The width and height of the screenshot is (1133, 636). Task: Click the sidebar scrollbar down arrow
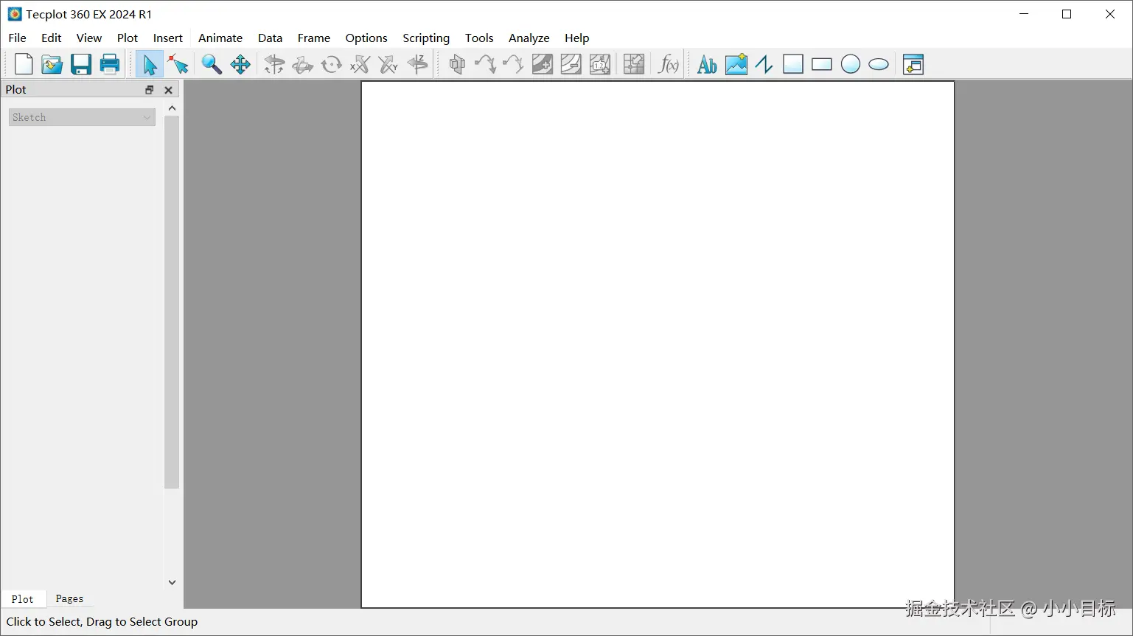tap(172, 582)
